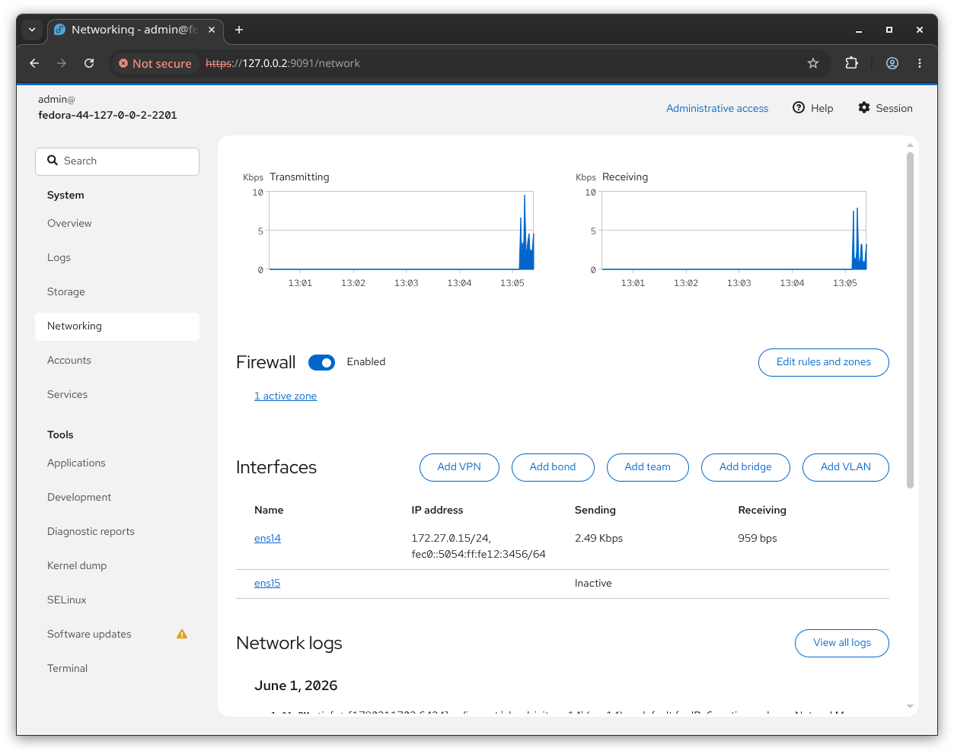Click the Receiving graph
This screenshot has width=954, height=754.
734,231
